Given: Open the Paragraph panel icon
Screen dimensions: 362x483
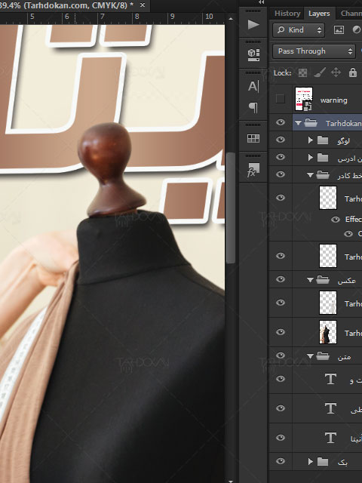Looking at the screenshot, I should click(253, 107).
